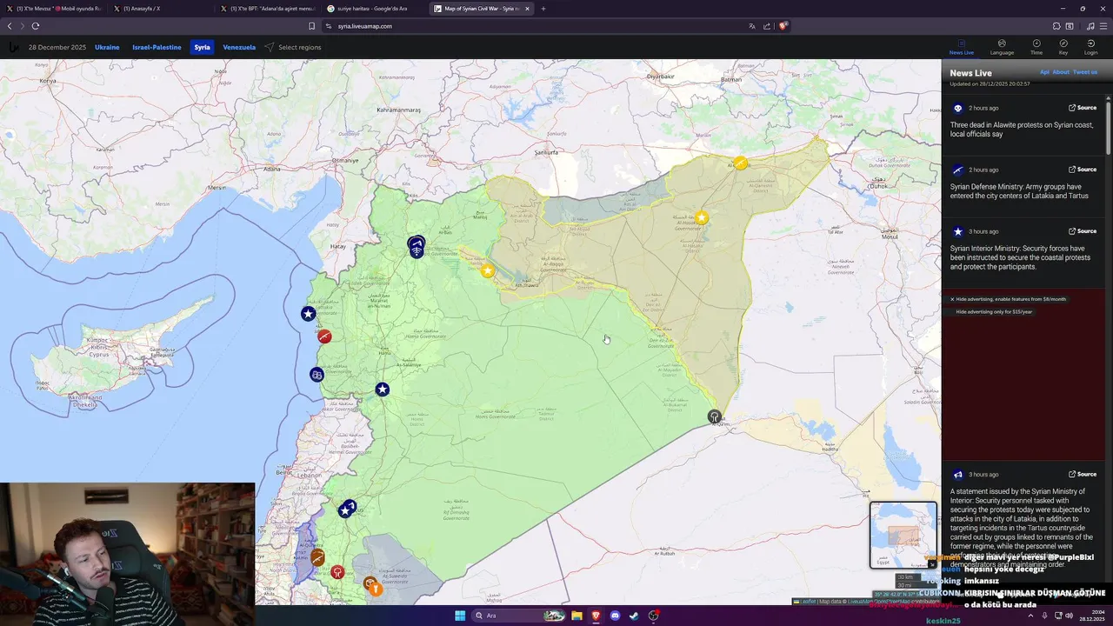Click the Login icon

tap(1090, 47)
